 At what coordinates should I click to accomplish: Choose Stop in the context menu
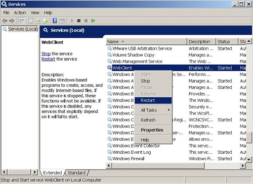click(153, 81)
